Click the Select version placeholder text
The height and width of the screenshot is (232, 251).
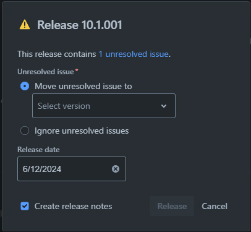coord(64,106)
